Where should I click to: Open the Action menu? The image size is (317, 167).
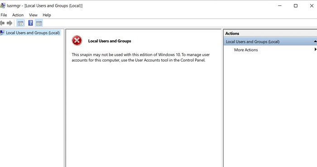[18, 15]
